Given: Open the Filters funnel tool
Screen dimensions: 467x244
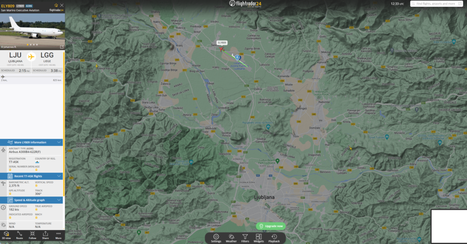Looking at the screenshot, I should (245, 238).
